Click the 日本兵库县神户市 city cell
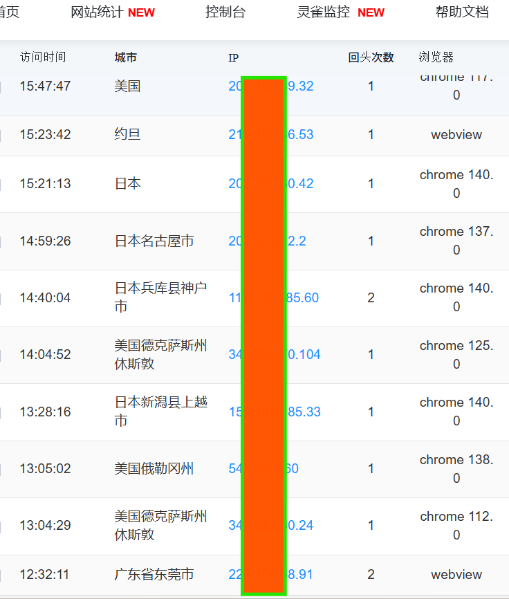Screen dimensions: 509x599 point(160,297)
